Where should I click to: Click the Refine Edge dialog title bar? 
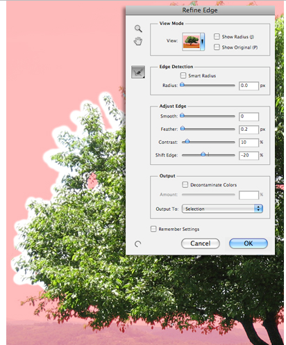(x=200, y=10)
